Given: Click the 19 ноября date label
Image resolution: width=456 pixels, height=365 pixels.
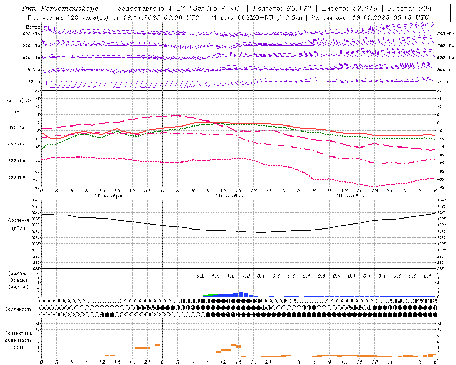Looking at the screenshot, I should (108, 196).
